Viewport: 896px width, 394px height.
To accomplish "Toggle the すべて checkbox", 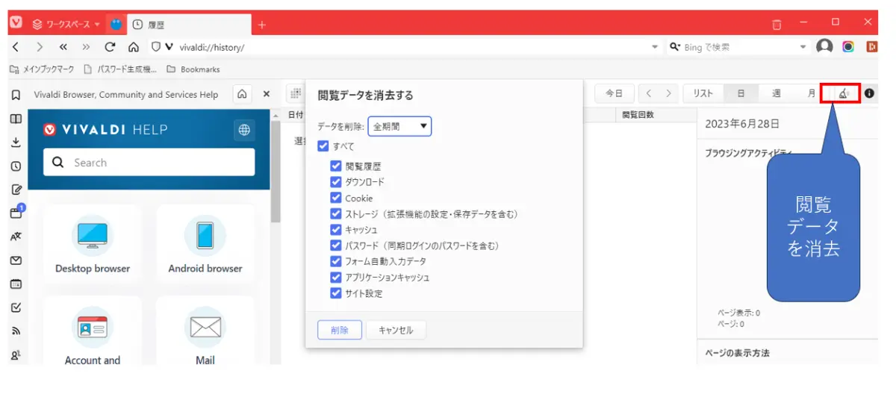I will (323, 146).
